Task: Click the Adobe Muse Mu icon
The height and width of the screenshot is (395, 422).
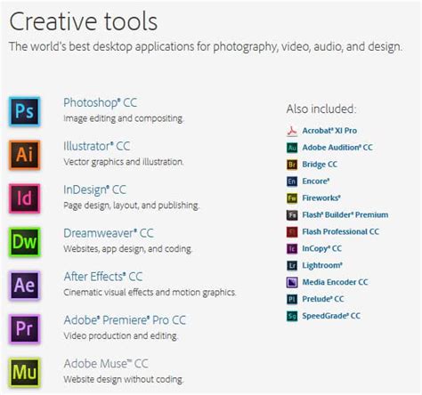Action: (24, 373)
